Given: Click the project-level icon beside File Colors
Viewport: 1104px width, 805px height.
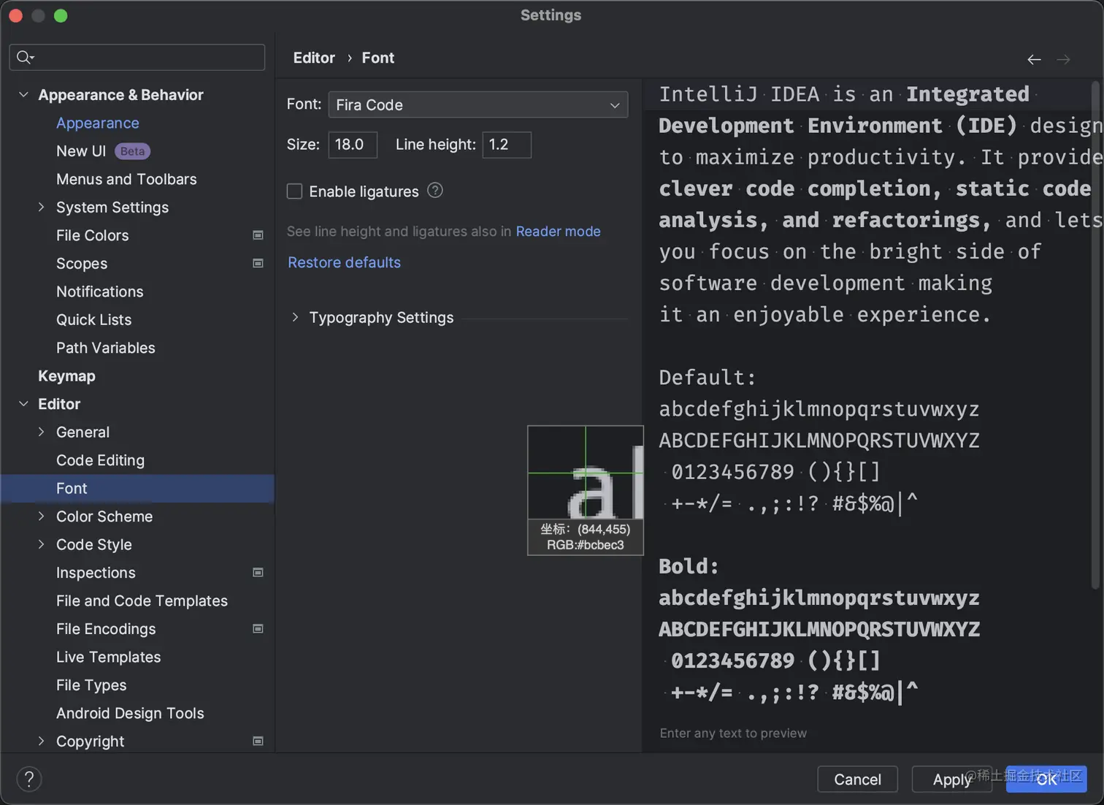Looking at the screenshot, I should point(258,235).
